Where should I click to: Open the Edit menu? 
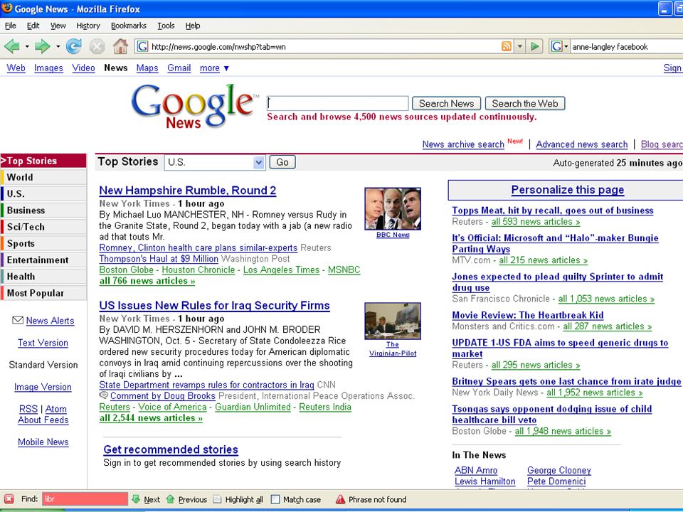pos(33,26)
